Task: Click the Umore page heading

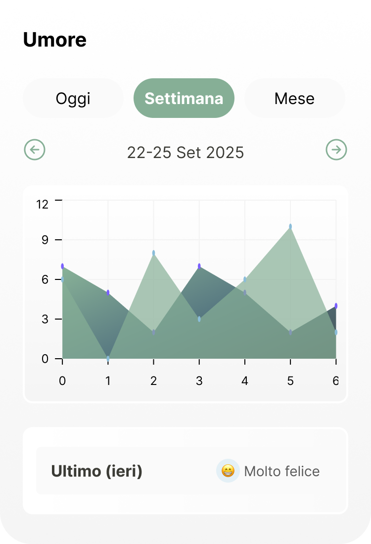Action: point(55,40)
